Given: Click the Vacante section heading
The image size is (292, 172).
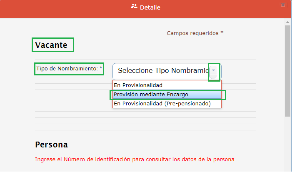Looking at the screenshot, I should coord(51,45).
